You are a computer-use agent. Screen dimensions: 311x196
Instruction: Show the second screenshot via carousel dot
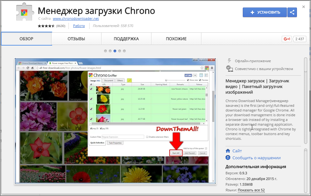[110, 51]
